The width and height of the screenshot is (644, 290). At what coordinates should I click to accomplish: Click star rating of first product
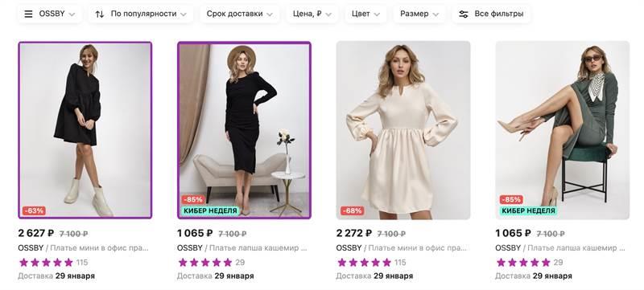(46, 262)
